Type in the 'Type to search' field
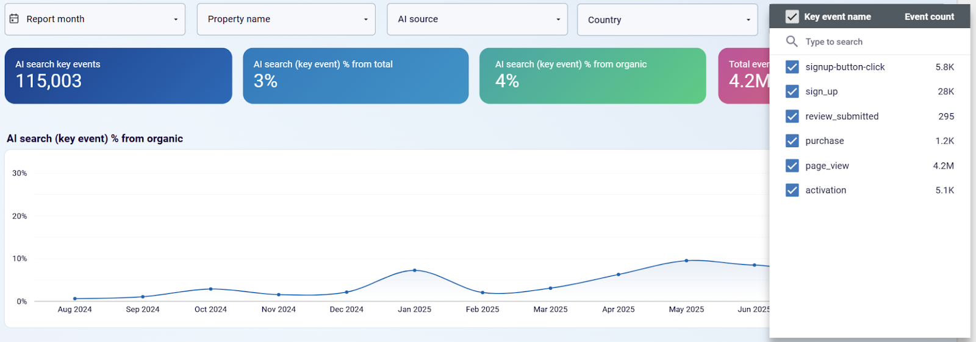The height and width of the screenshot is (342, 976). [878, 42]
